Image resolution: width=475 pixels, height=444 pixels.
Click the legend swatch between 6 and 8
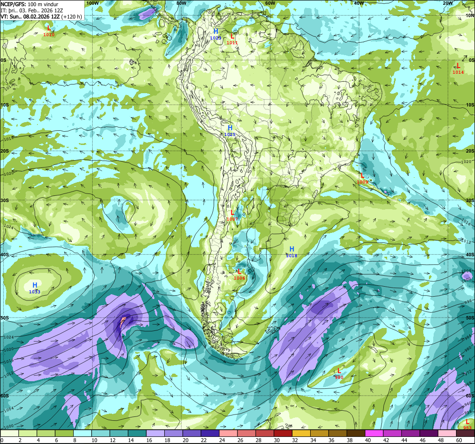click(x=64, y=433)
